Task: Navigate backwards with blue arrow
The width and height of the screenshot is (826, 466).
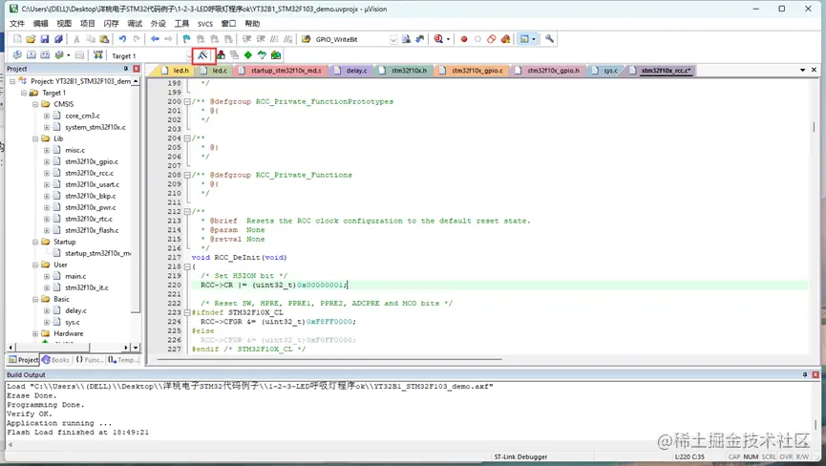Action: click(155, 39)
